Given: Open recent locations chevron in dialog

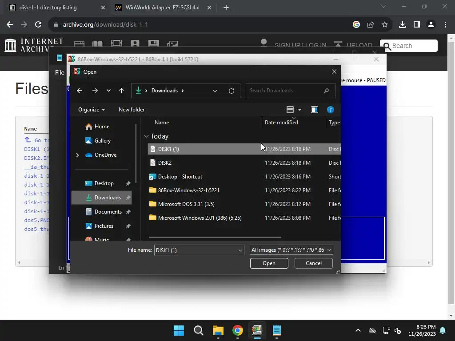Looking at the screenshot, I should 108,91.
